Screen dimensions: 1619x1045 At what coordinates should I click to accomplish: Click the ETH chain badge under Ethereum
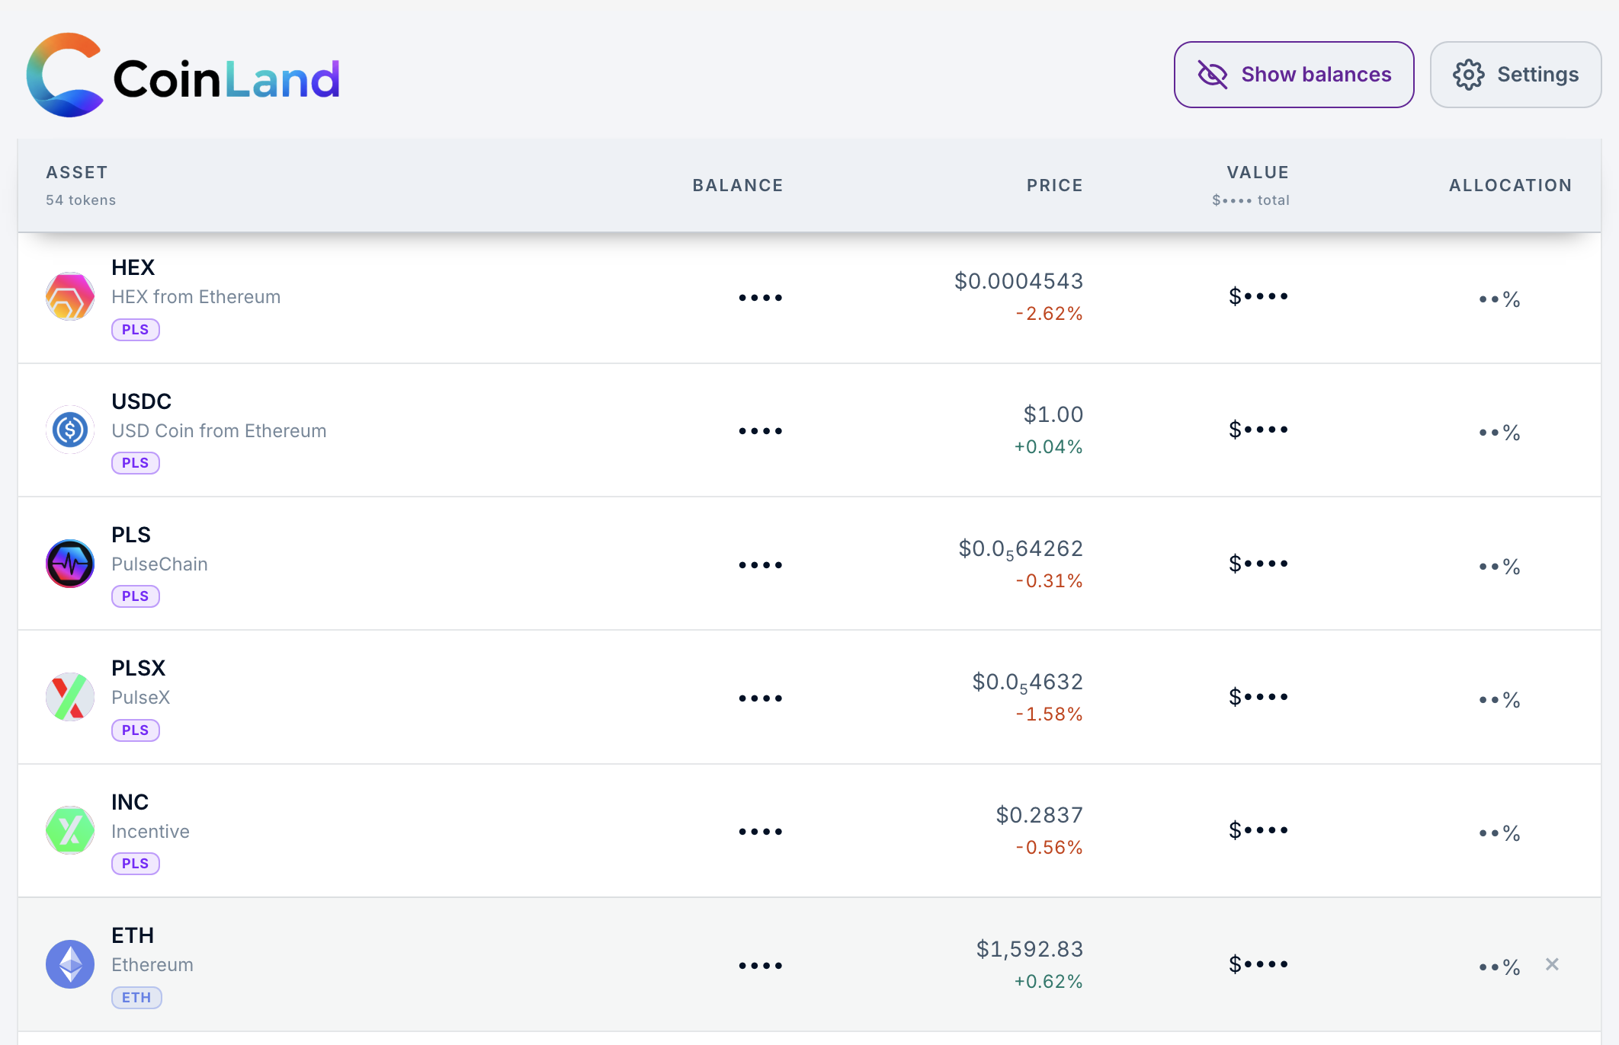tap(136, 998)
